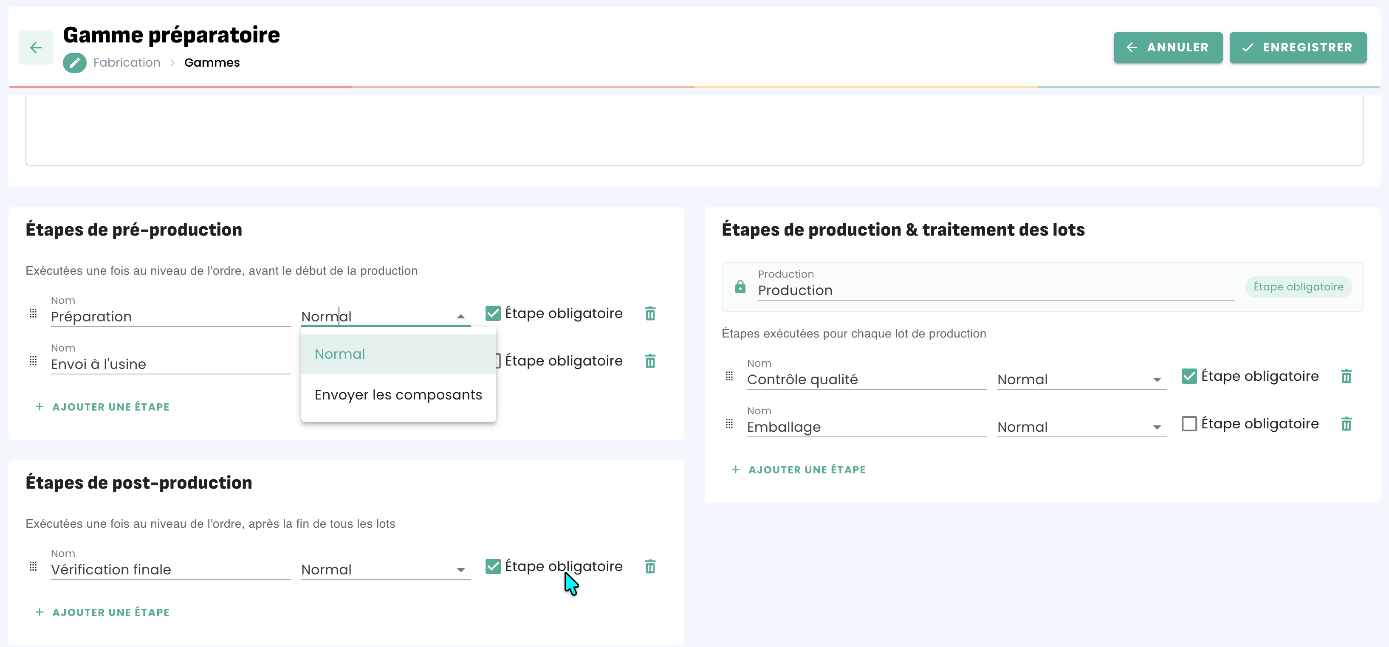Click the pencil edit icon near Fabrication
Viewport: 1389px width, 647px height.
[x=74, y=63]
